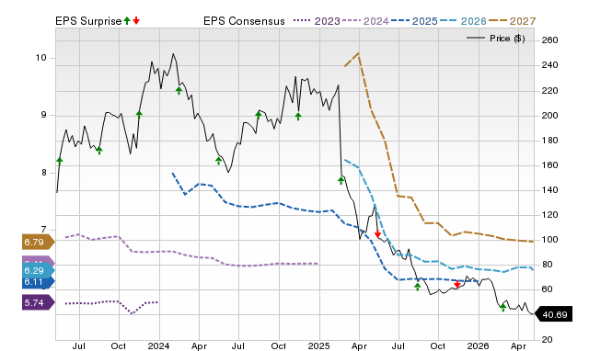Click the 10 label on the EPS axis
Viewport: 589px width, 351px height.
40,58
